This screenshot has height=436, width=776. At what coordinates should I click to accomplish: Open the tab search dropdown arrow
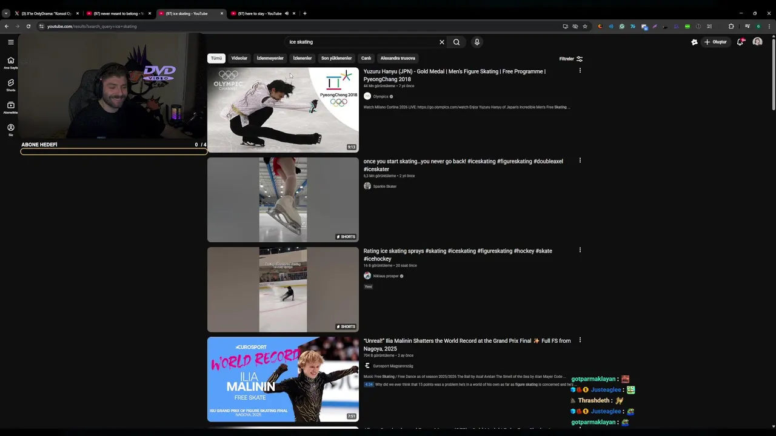pos(6,13)
